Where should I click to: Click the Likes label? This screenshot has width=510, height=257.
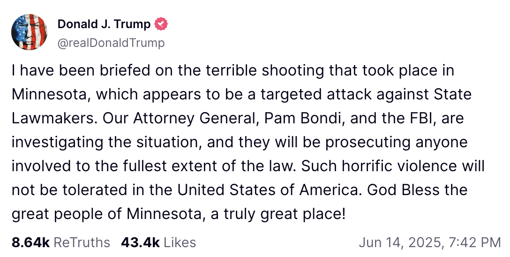click(x=180, y=242)
